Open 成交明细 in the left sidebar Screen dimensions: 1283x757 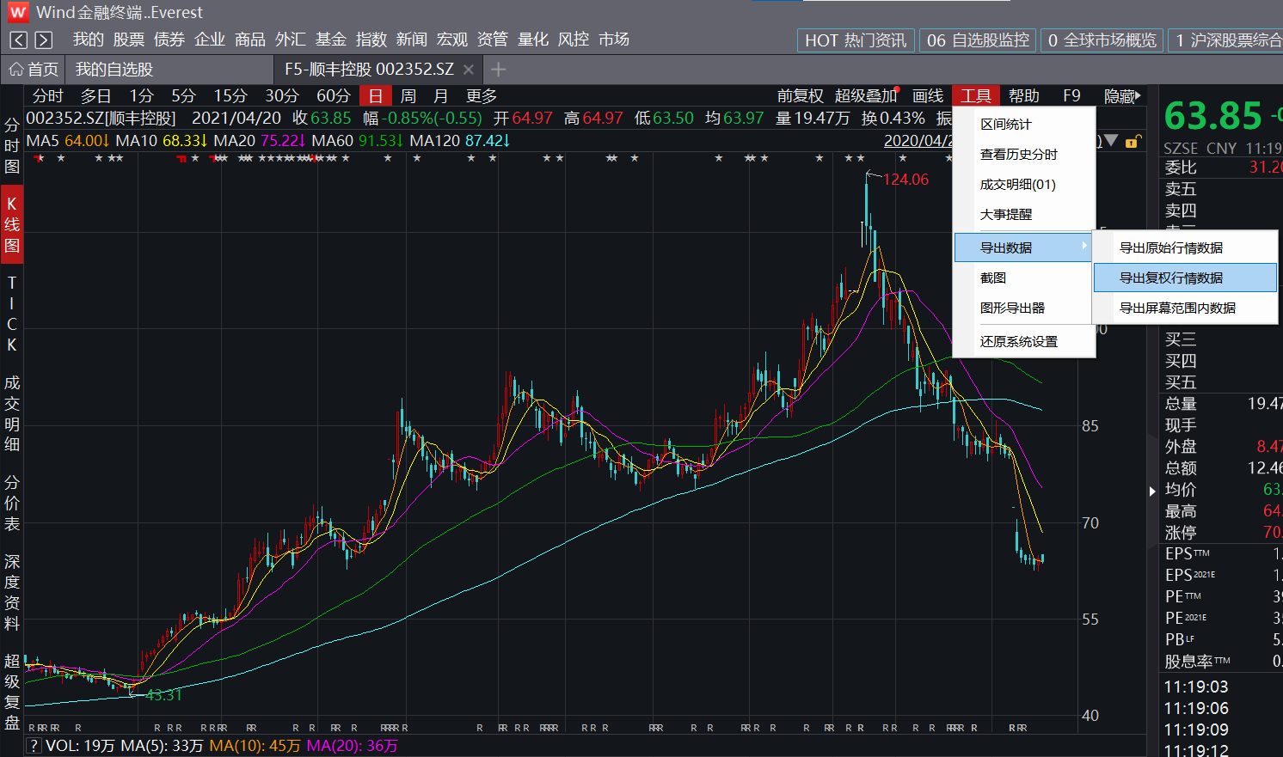coord(12,413)
